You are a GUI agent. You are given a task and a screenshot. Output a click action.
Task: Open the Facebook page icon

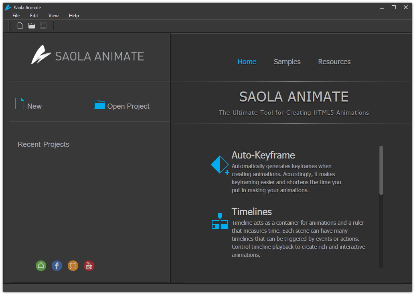(x=57, y=266)
